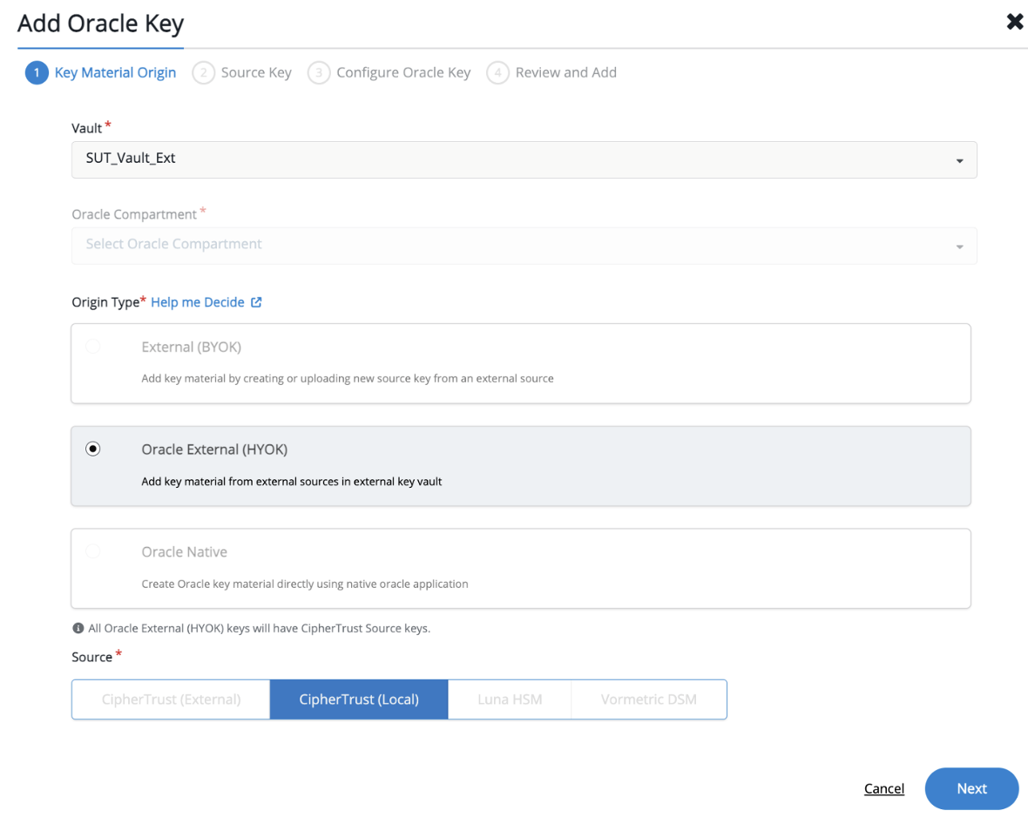Select the Vormetric DSM source option
Viewport: 1028px width, 831px height.
click(x=648, y=699)
